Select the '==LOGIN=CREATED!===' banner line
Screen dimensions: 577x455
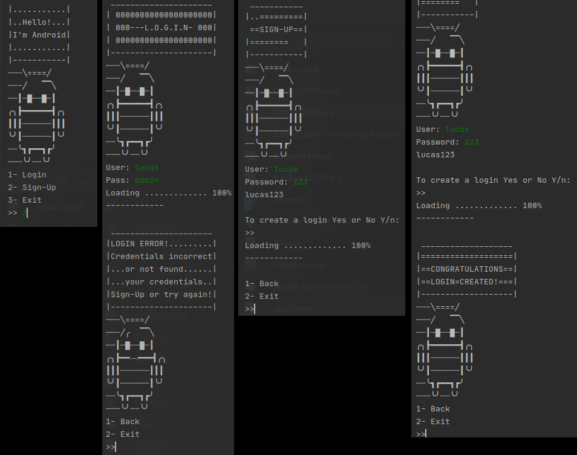tap(467, 282)
